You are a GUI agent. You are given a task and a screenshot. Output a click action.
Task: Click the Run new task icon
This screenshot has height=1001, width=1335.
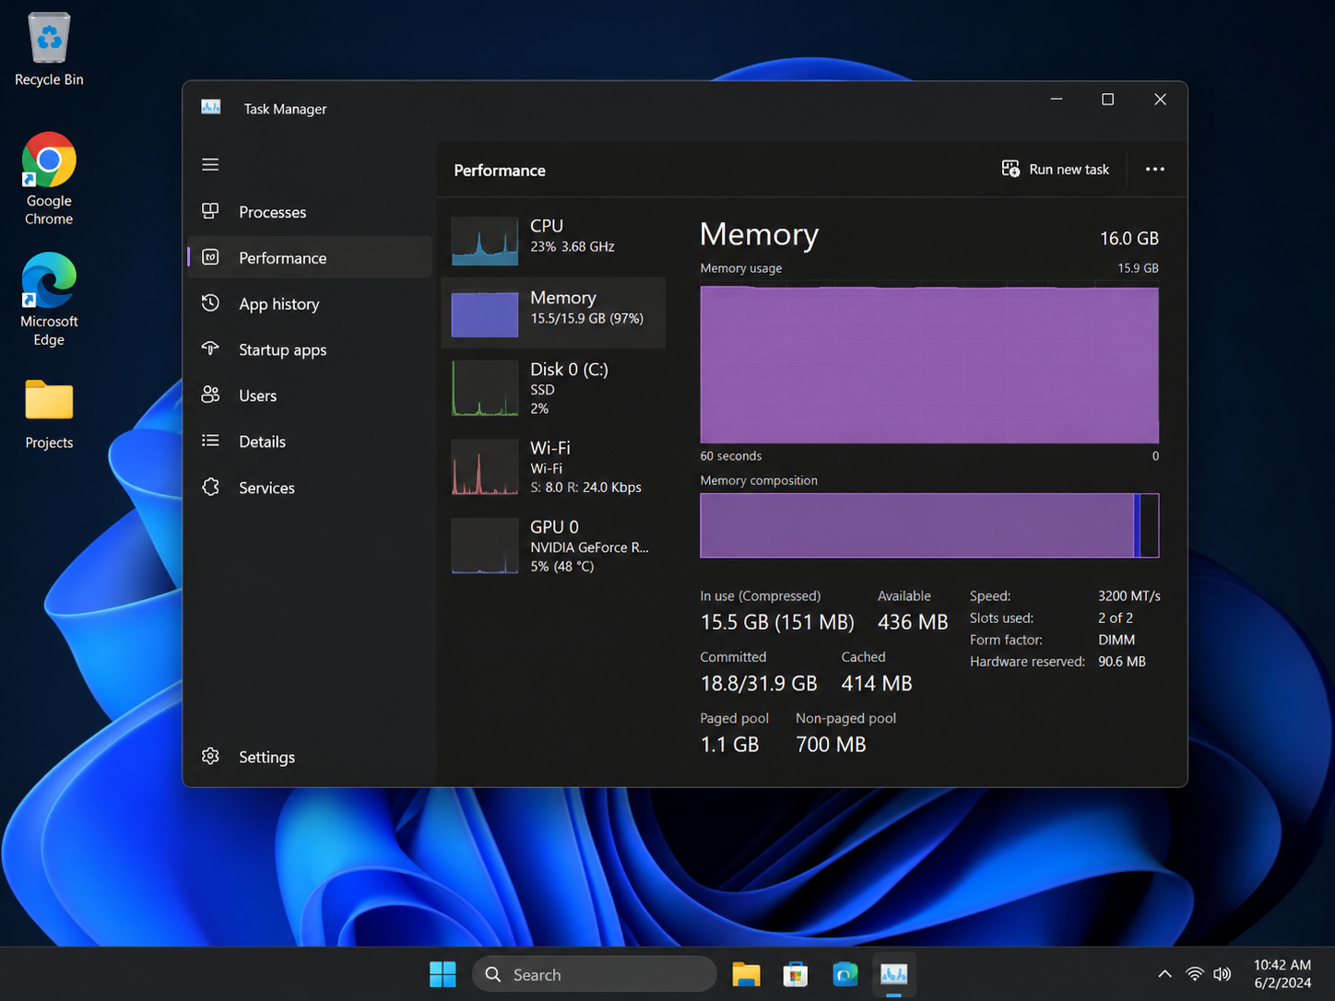pos(1010,169)
